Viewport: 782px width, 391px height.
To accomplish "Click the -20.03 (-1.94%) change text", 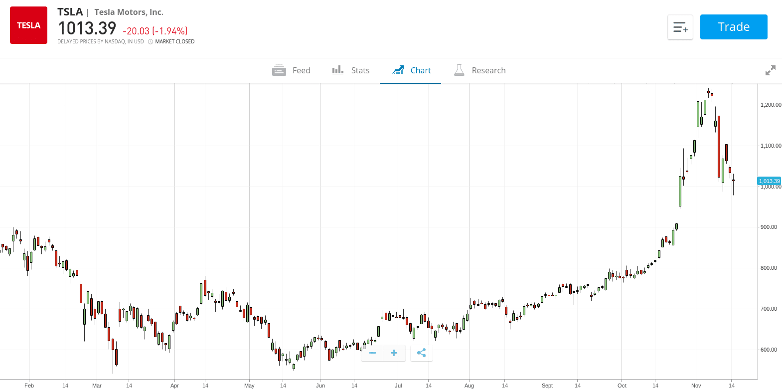I will [x=155, y=31].
